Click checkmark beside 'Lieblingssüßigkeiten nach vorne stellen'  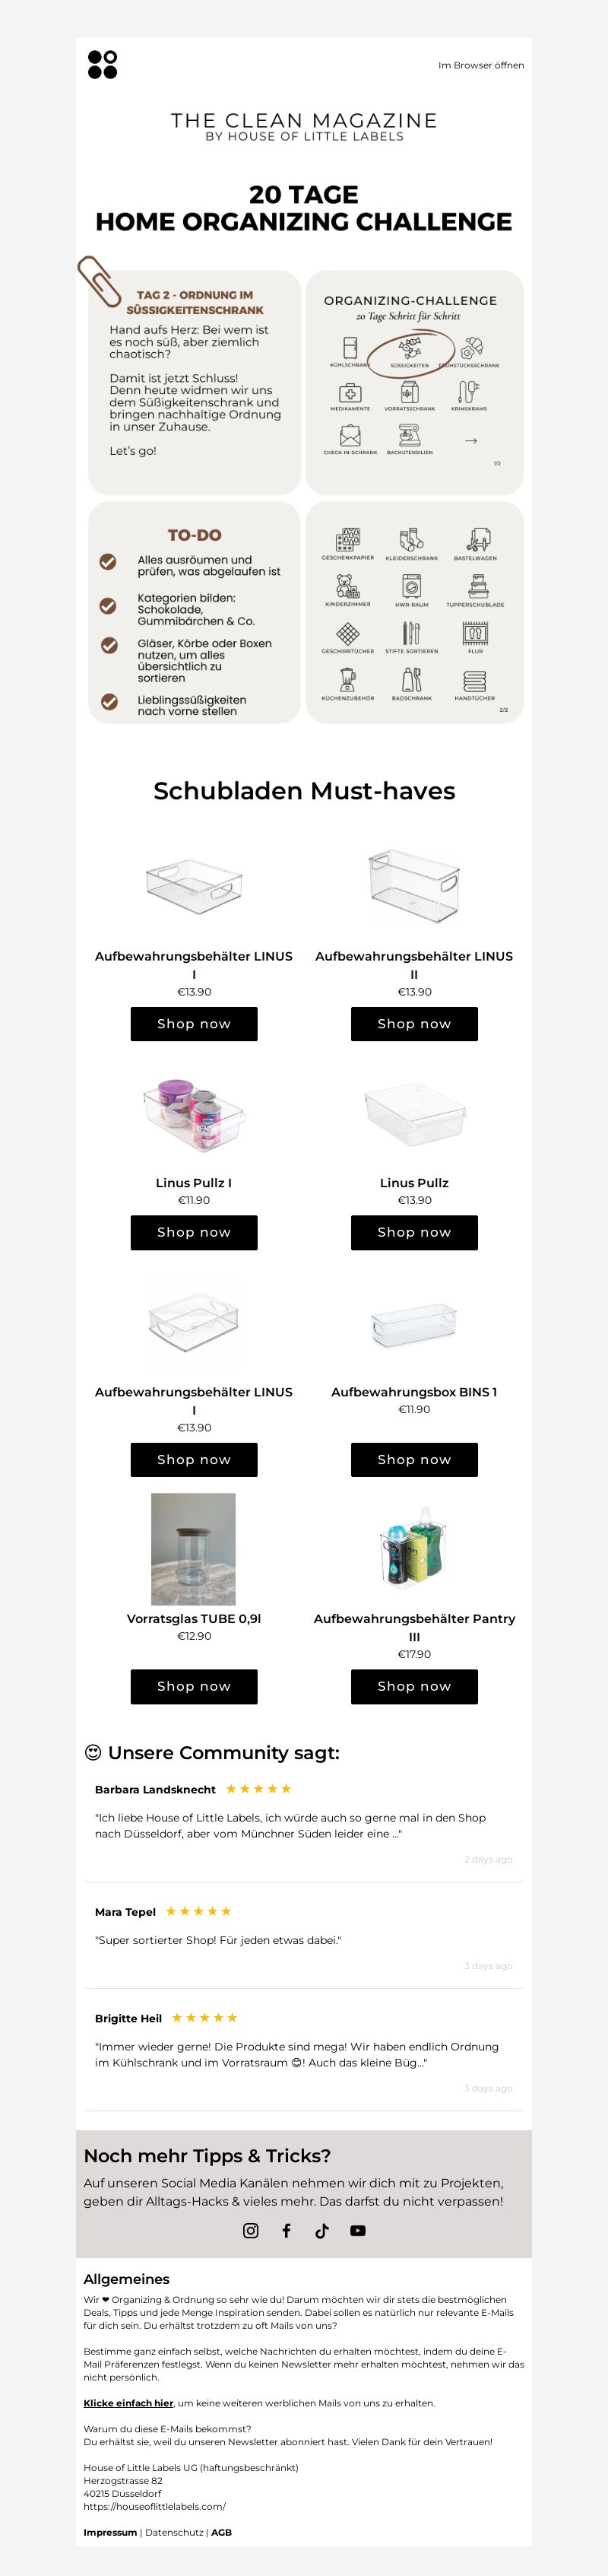[x=109, y=702]
